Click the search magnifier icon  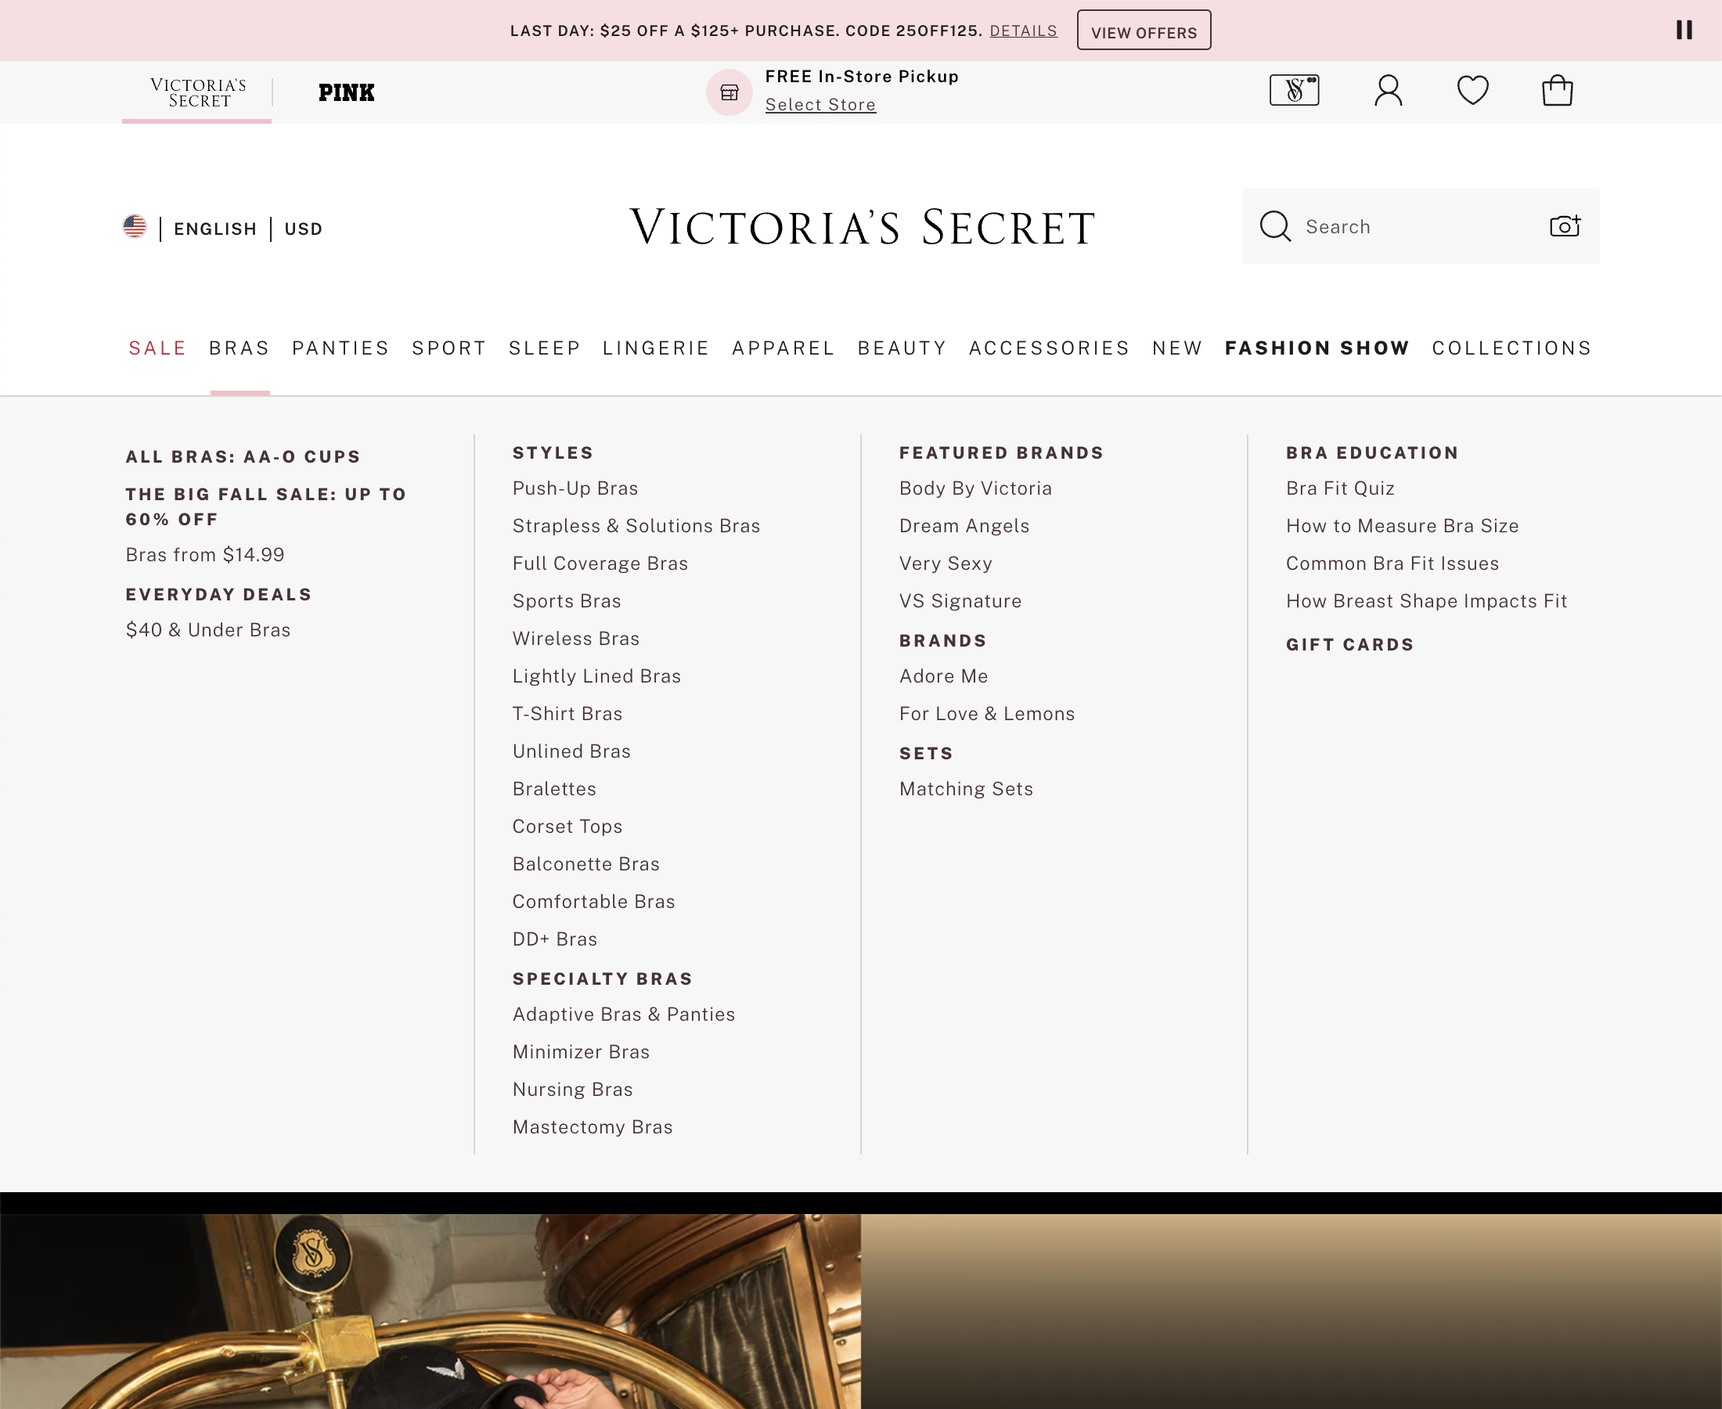(1276, 226)
